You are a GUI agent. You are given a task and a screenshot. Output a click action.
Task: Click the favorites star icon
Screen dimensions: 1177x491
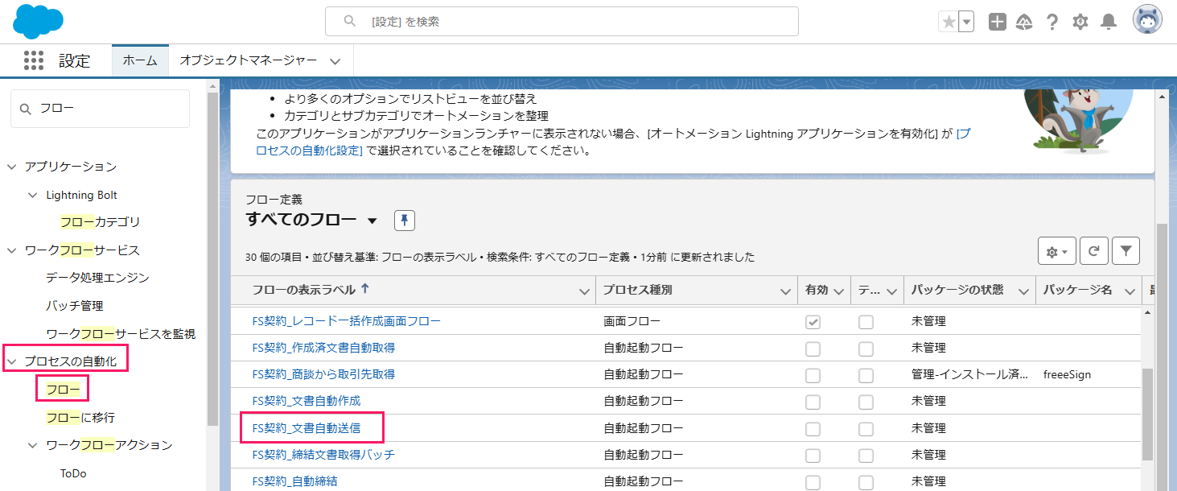[949, 22]
